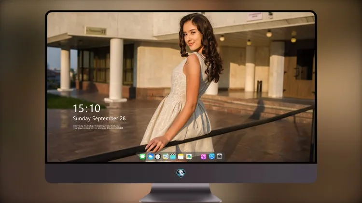Click the logo badge on the monitor chin
This screenshot has width=362, height=203.
click(x=181, y=173)
